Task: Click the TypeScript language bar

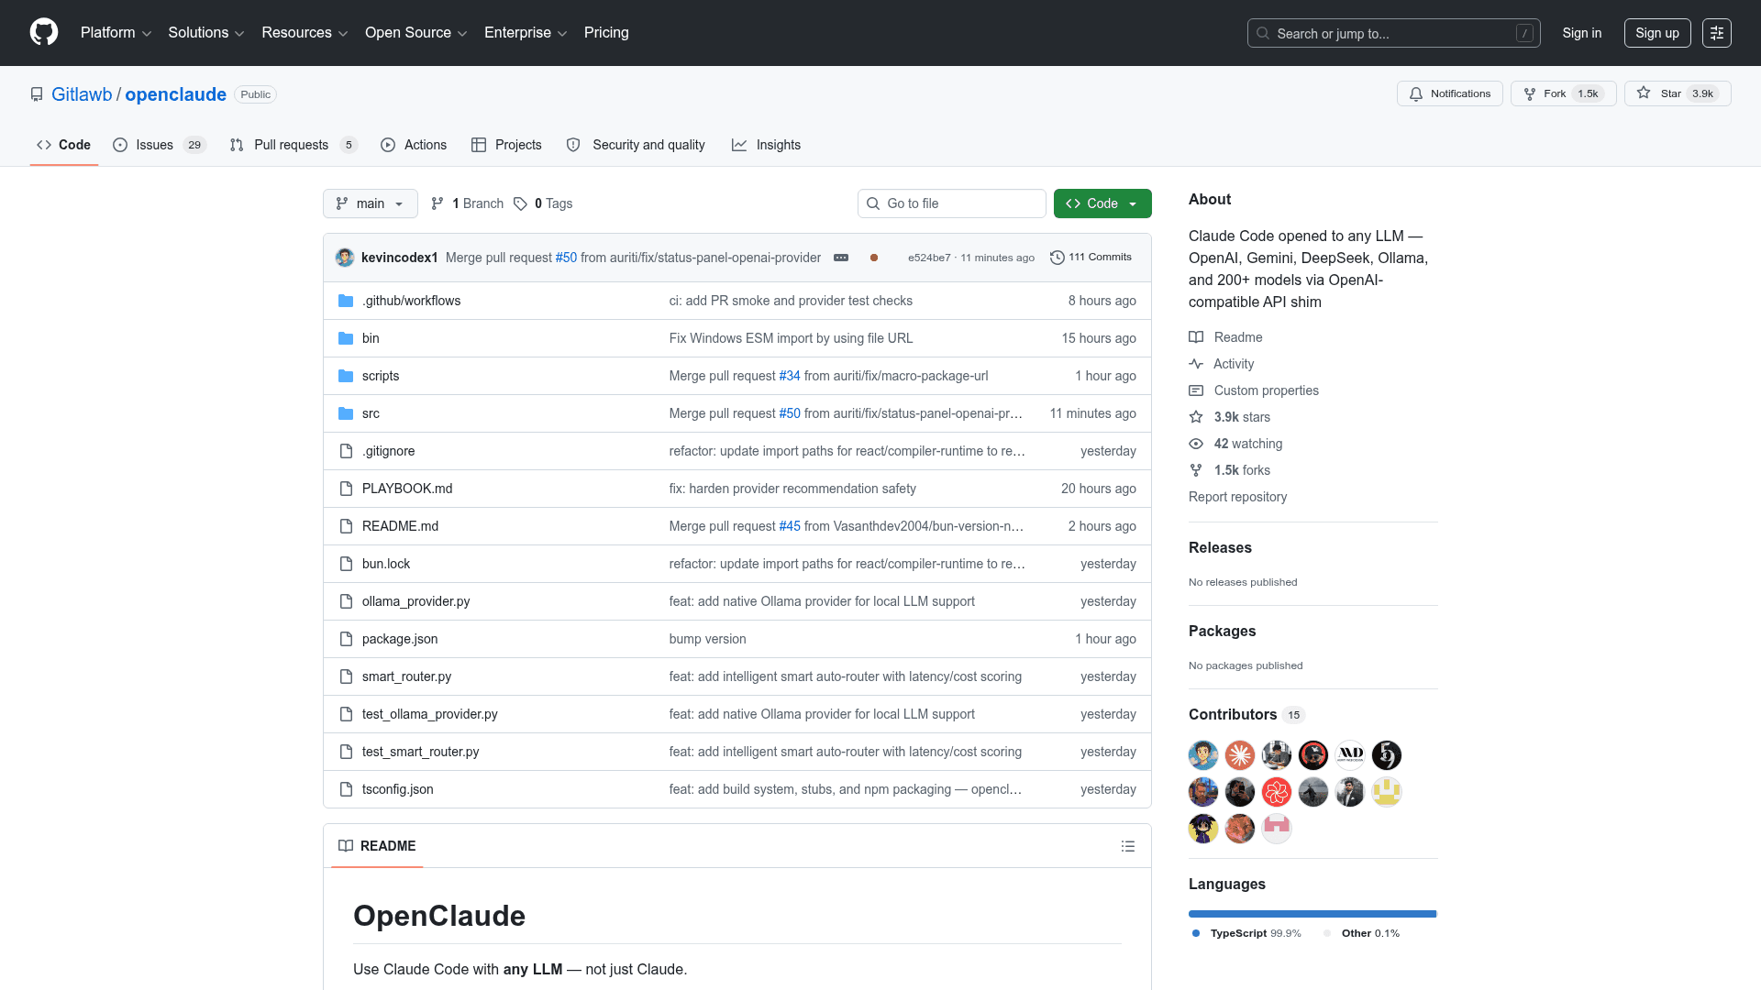Action: click(x=1312, y=914)
